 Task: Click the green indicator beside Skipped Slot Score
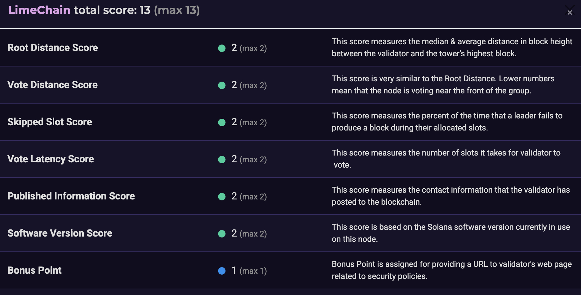click(222, 122)
